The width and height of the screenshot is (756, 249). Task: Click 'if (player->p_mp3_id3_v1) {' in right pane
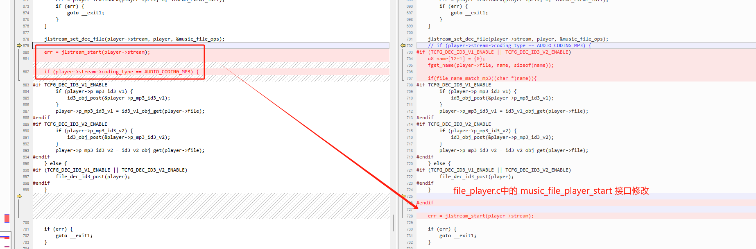tap(478, 91)
